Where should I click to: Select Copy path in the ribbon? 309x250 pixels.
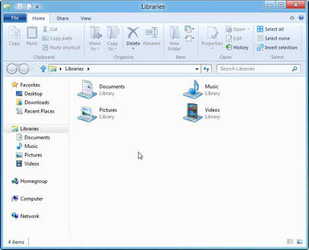[57, 38]
